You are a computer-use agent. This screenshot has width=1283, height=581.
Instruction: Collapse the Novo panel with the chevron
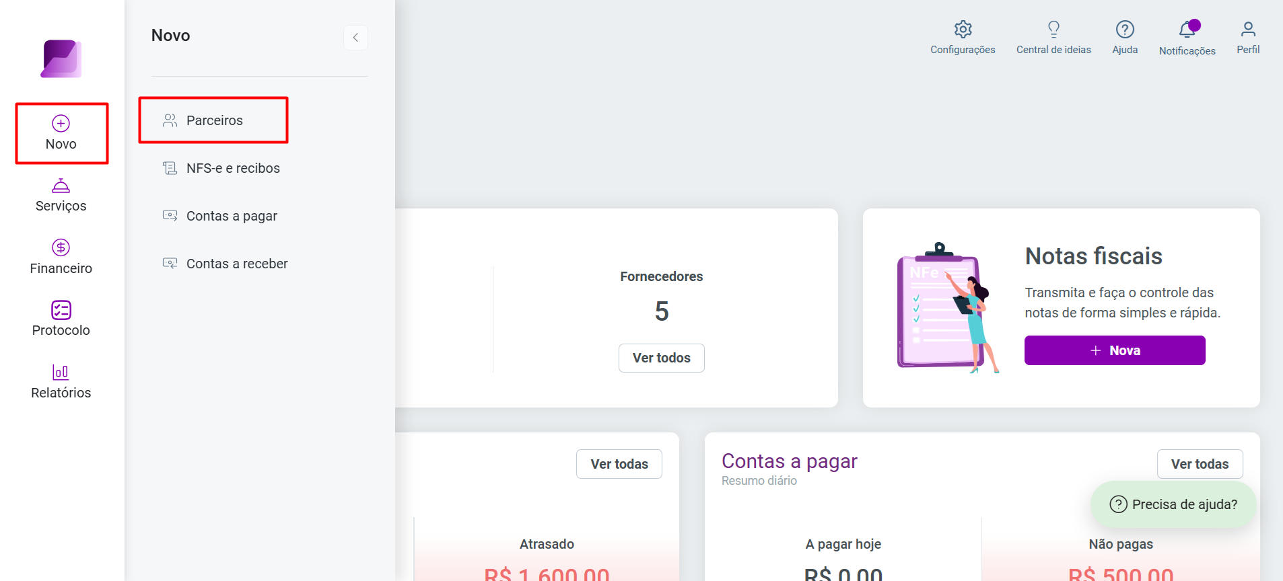tap(355, 38)
